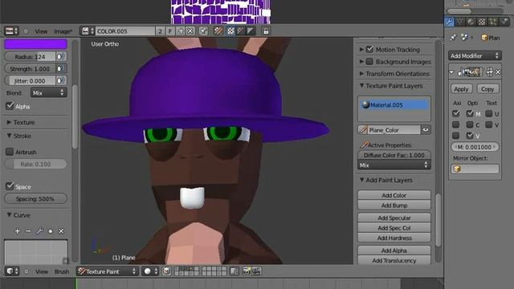The height and width of the screenshot is (289, 514).
Task: Lock the editor with padlock icon
Action: click(x=266, y=31)
